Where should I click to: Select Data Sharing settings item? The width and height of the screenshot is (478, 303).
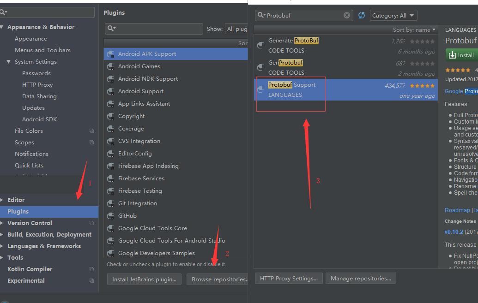click(x=39, y=96)
